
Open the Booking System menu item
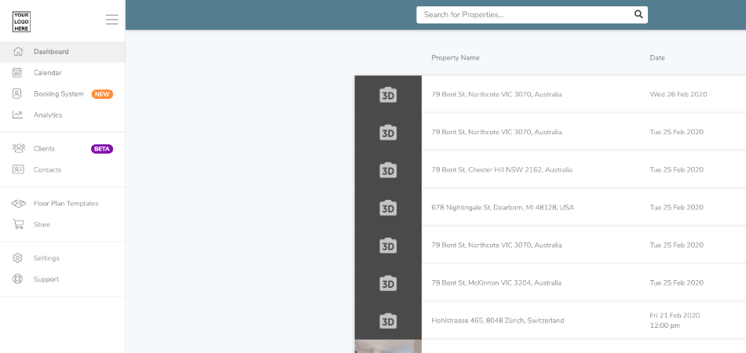[62, 94]
